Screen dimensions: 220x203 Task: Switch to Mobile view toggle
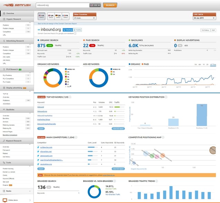click(77, 30)
